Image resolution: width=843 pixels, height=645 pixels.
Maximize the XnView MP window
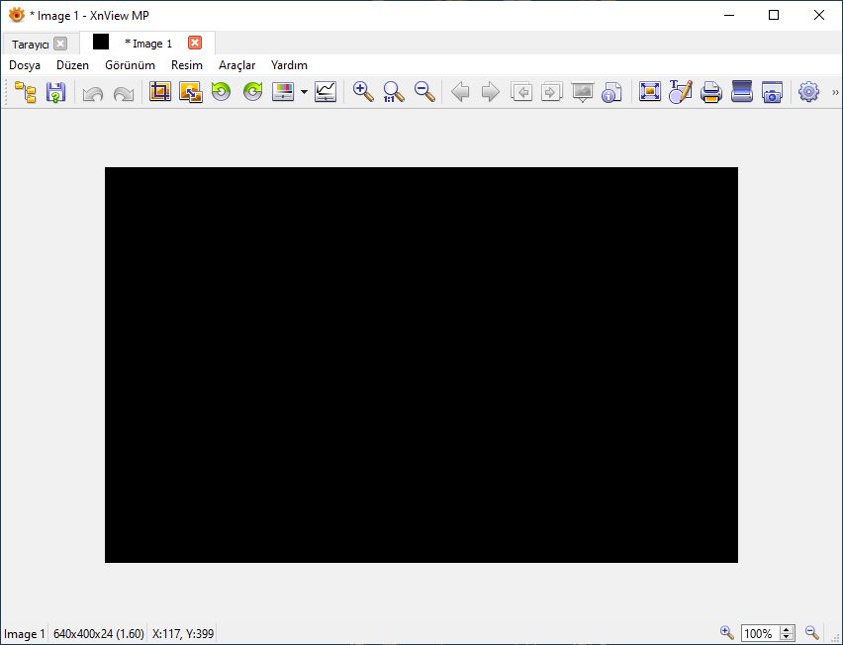tap(774, 15)
